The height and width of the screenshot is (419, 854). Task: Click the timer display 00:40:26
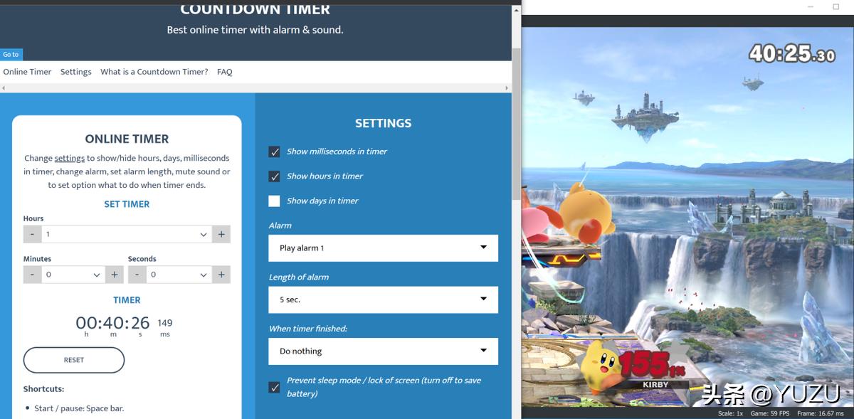coord(113,323)
